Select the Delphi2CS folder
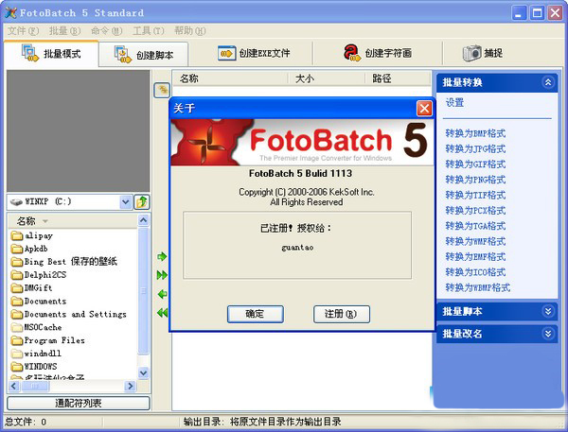Viewport: 568px width, 432px height. [x=39, y=275]
